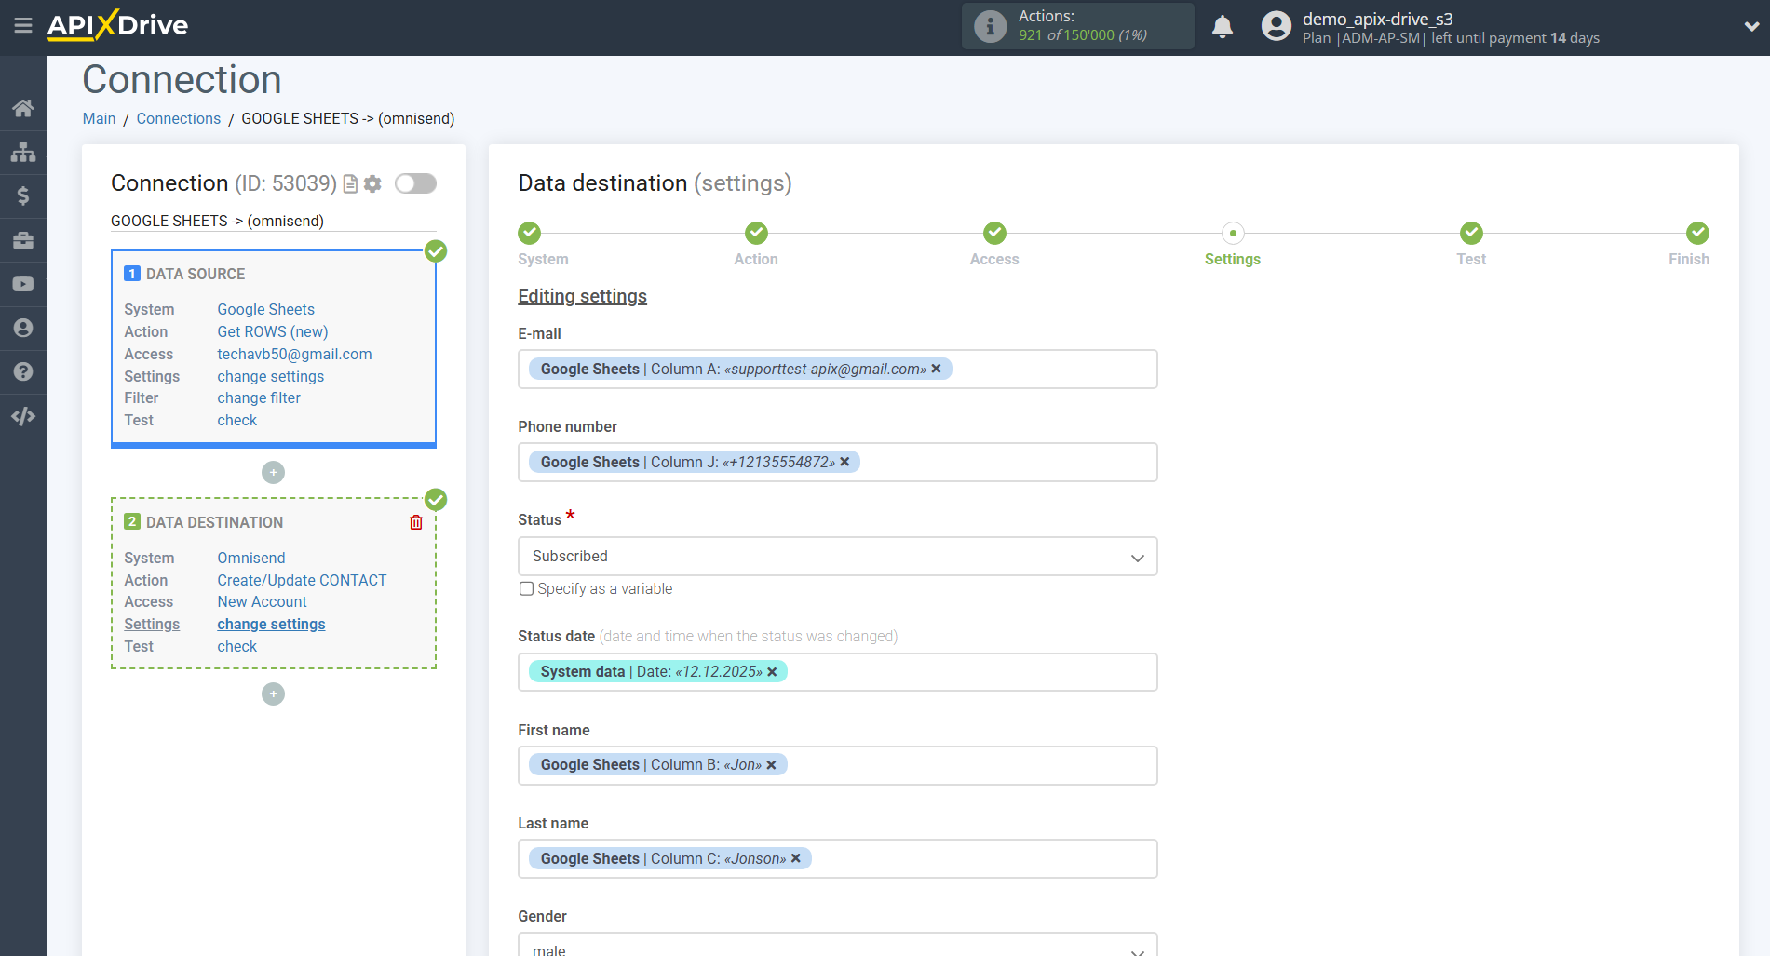Viewport: 1770px width, 956px height.
Task: Open the Status dropdown showing Subscribed
Action: [836, 556]
